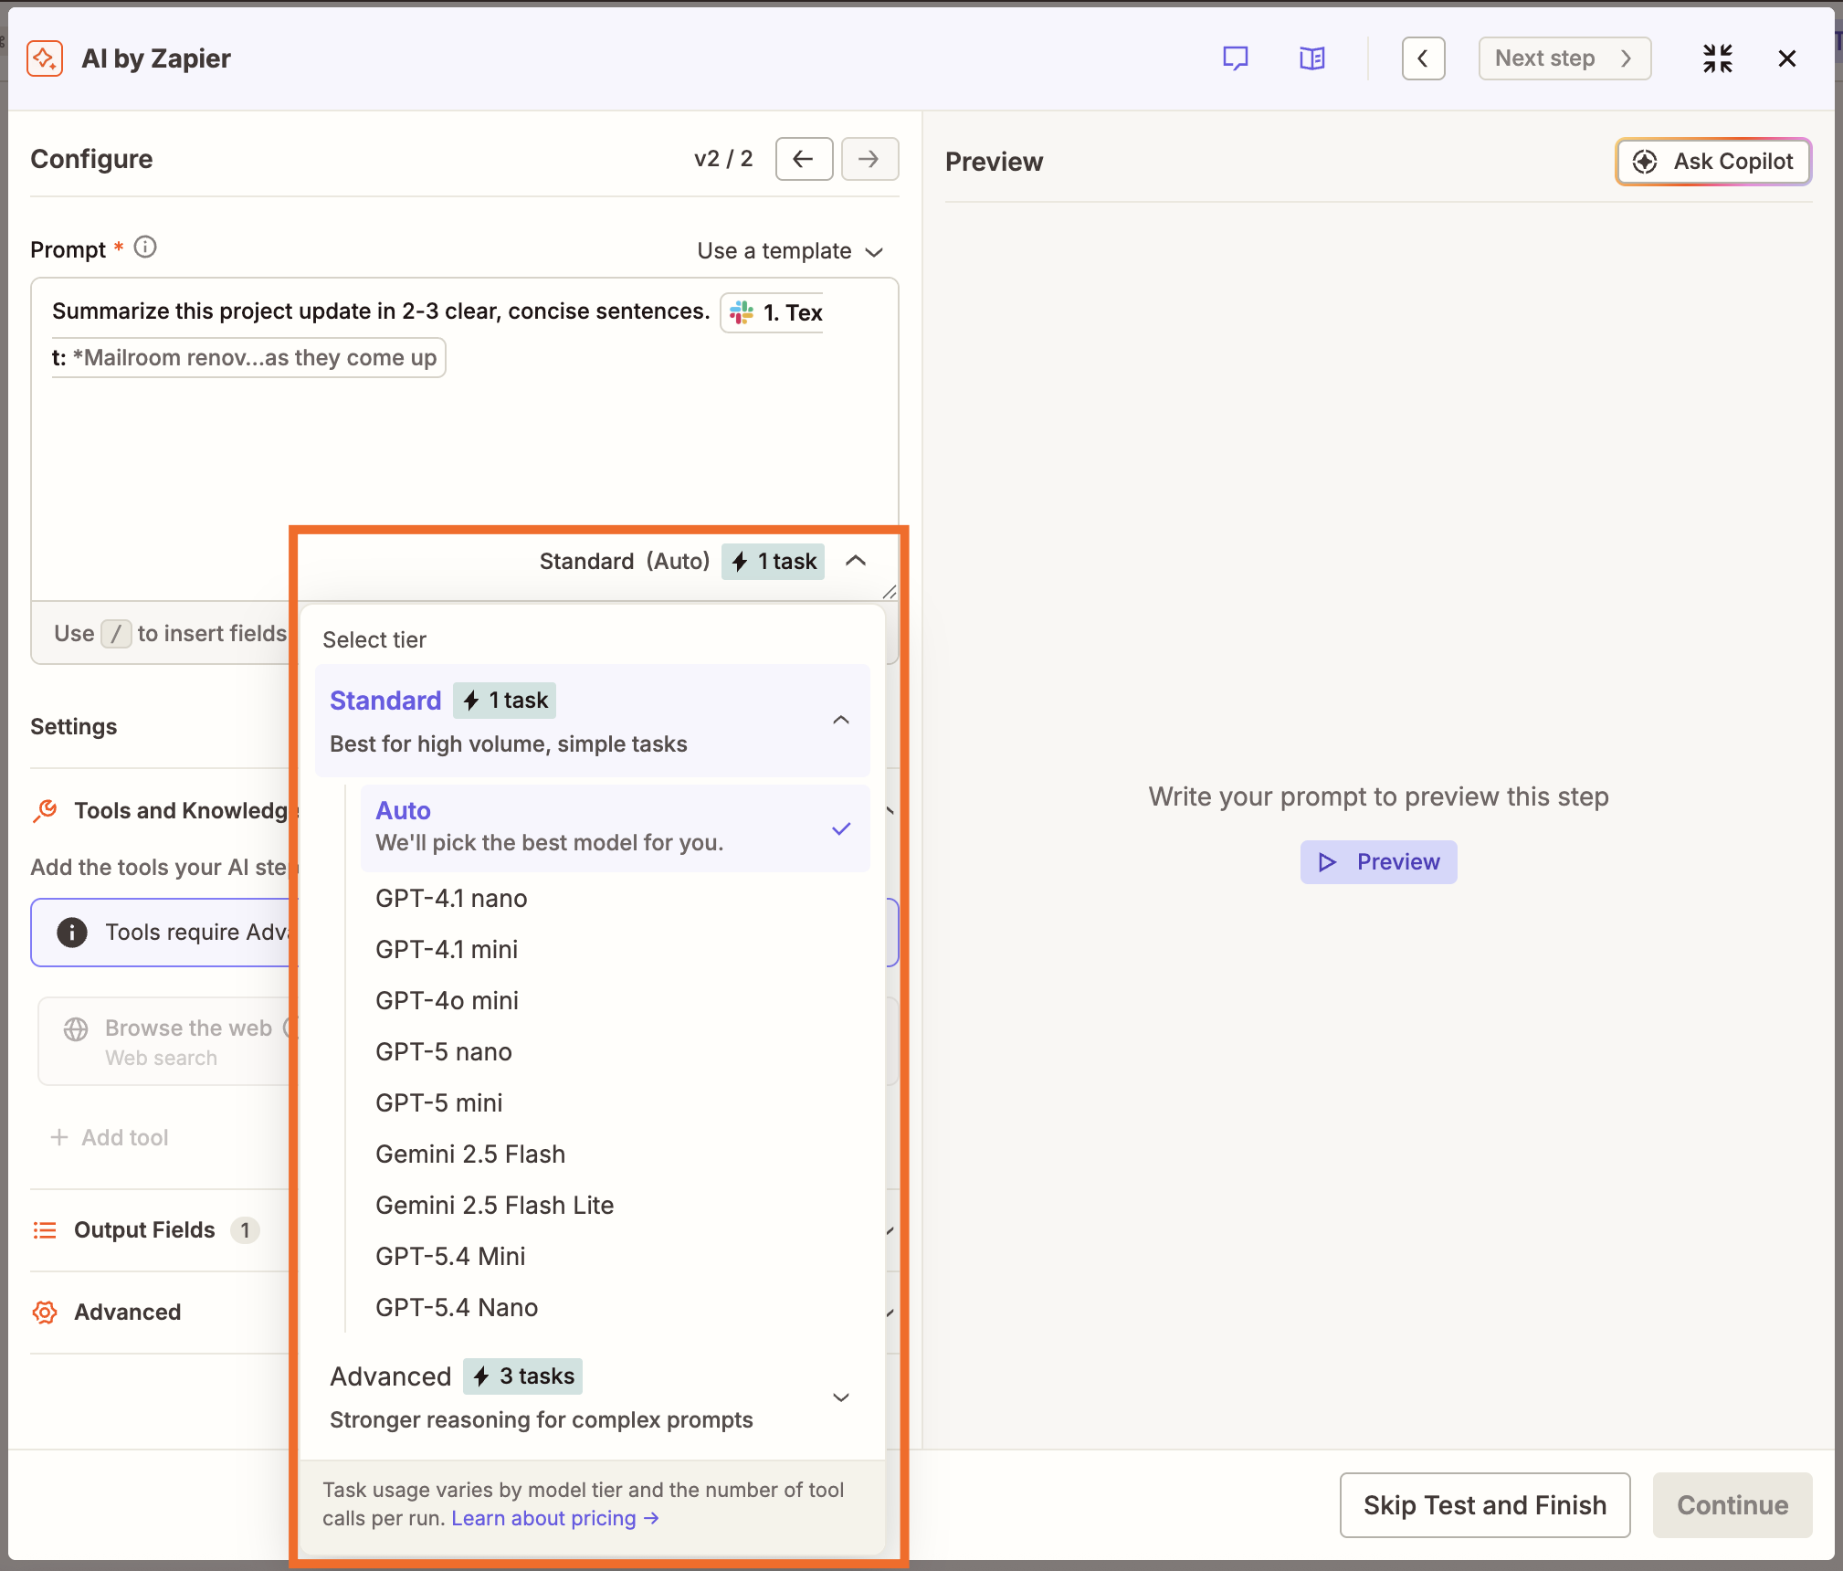Click the Prompt info icon
This screenshot has width=1843, height=1571.
click(x=145, y=248)
